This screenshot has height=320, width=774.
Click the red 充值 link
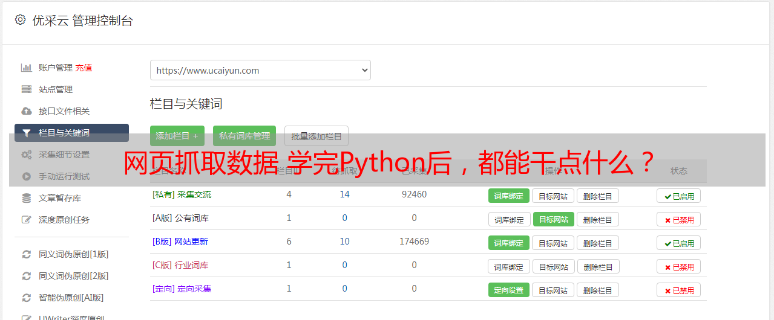point(84,68)
